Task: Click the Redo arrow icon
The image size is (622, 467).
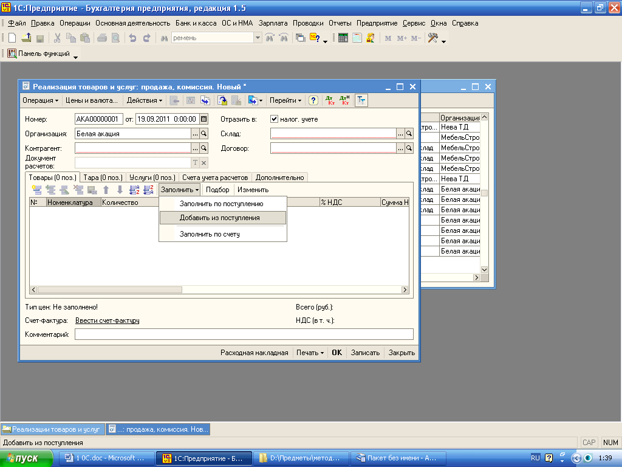Action: (x=147, y=38)
